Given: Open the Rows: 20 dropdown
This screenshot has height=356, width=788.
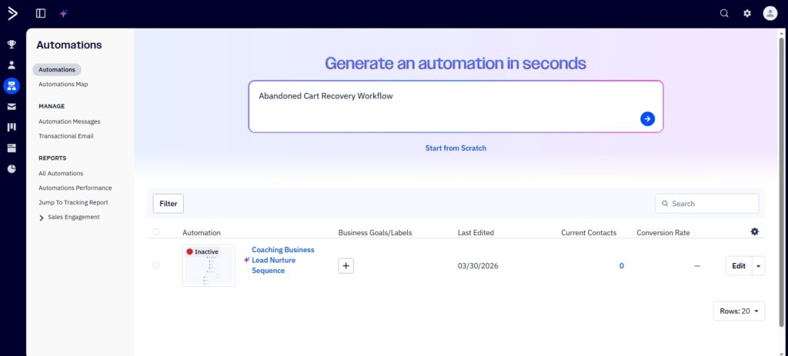Looking at the screenshot, I should click(739, 311).
